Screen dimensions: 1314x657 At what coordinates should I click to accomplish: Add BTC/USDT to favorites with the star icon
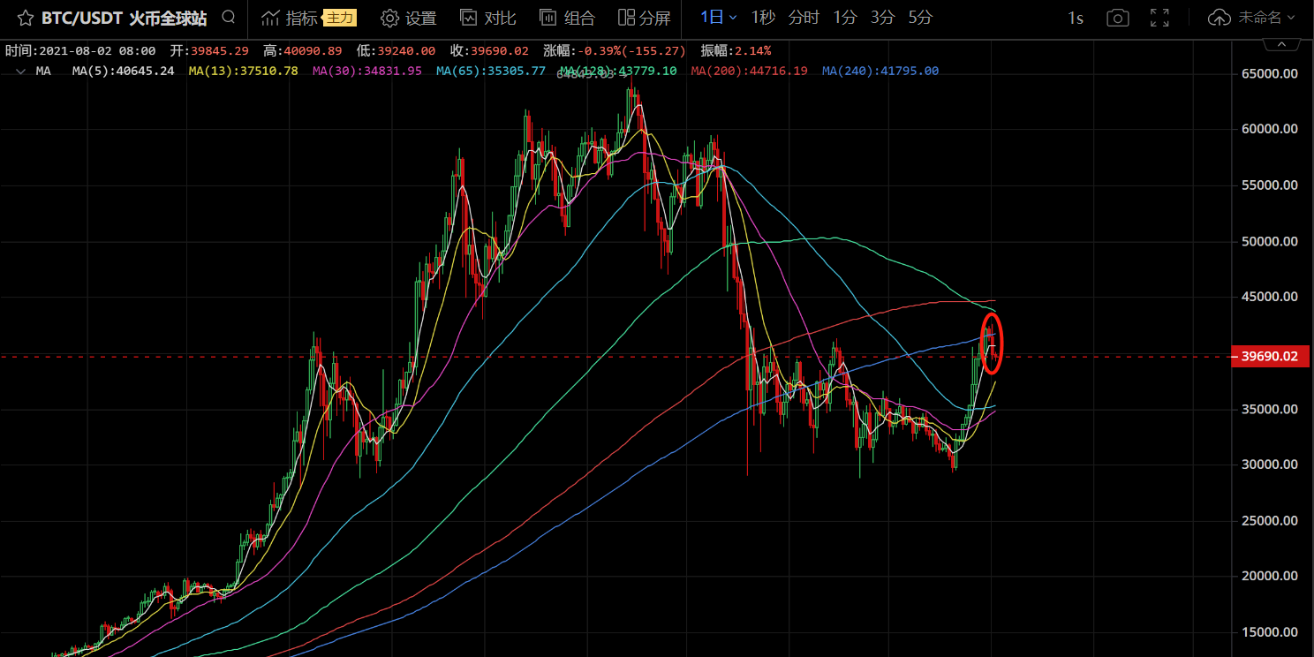coord(26,18)
